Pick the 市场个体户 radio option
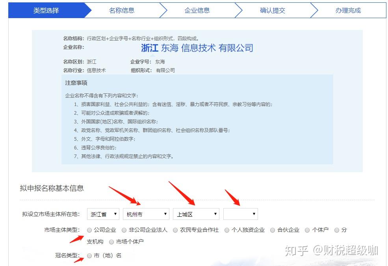This screenshot has width=388, height=266. click(x=111, y=242)
